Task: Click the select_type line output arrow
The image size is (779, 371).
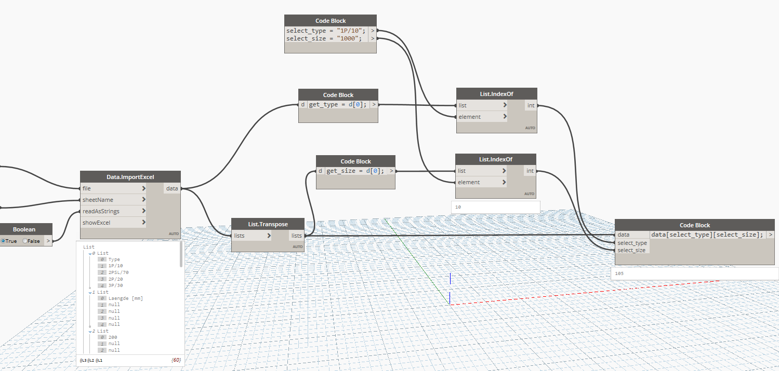Action: 373,31
